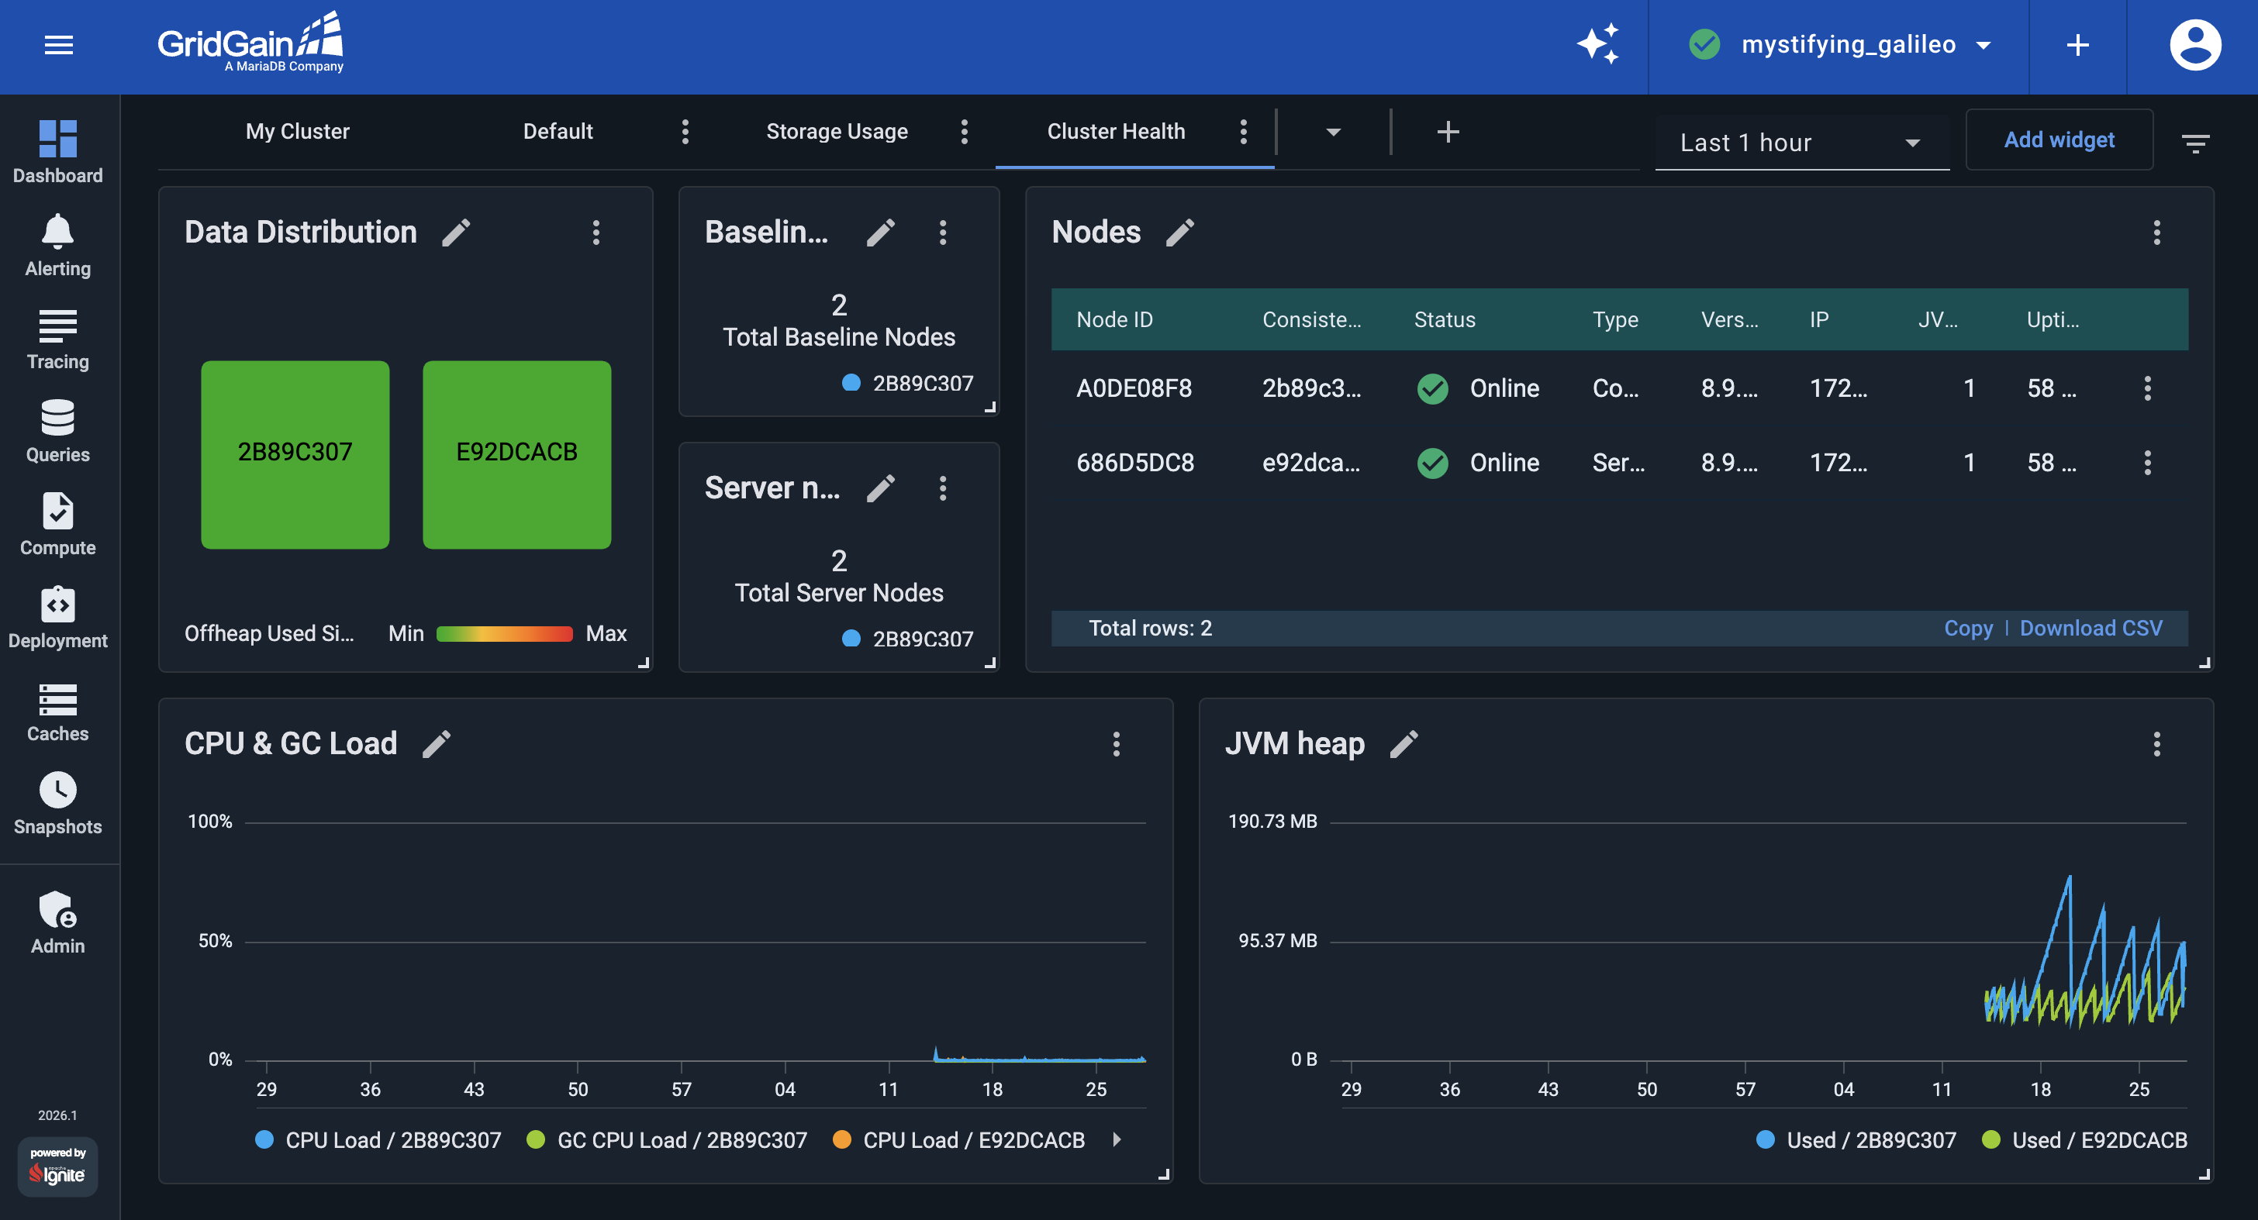Image resolution: width=2258 pixels, height=1220 pixels.
Task: Click the Nodes widget resize corner handle
Action: [x=2204, y=663]
